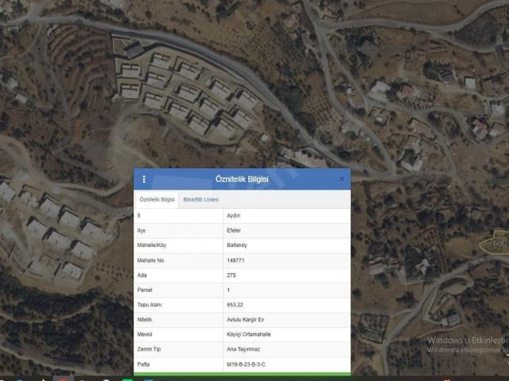
Task: Select the Parsel value '1'
Action: click(228, 290)
